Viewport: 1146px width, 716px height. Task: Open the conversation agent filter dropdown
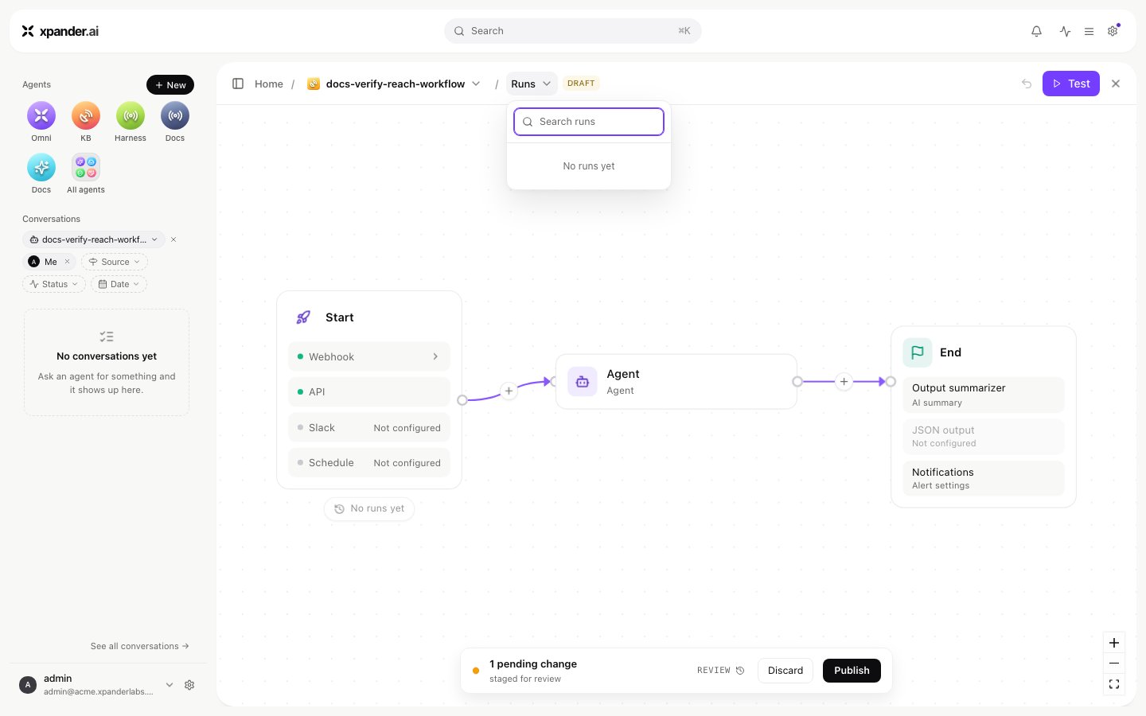click(94, 239)
